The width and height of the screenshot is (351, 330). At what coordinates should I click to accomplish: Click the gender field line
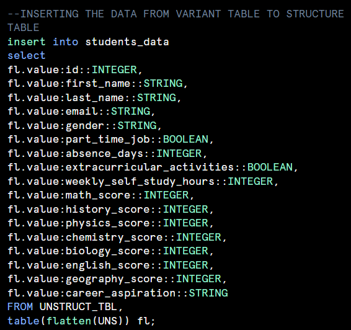click(x=84, y=126)
